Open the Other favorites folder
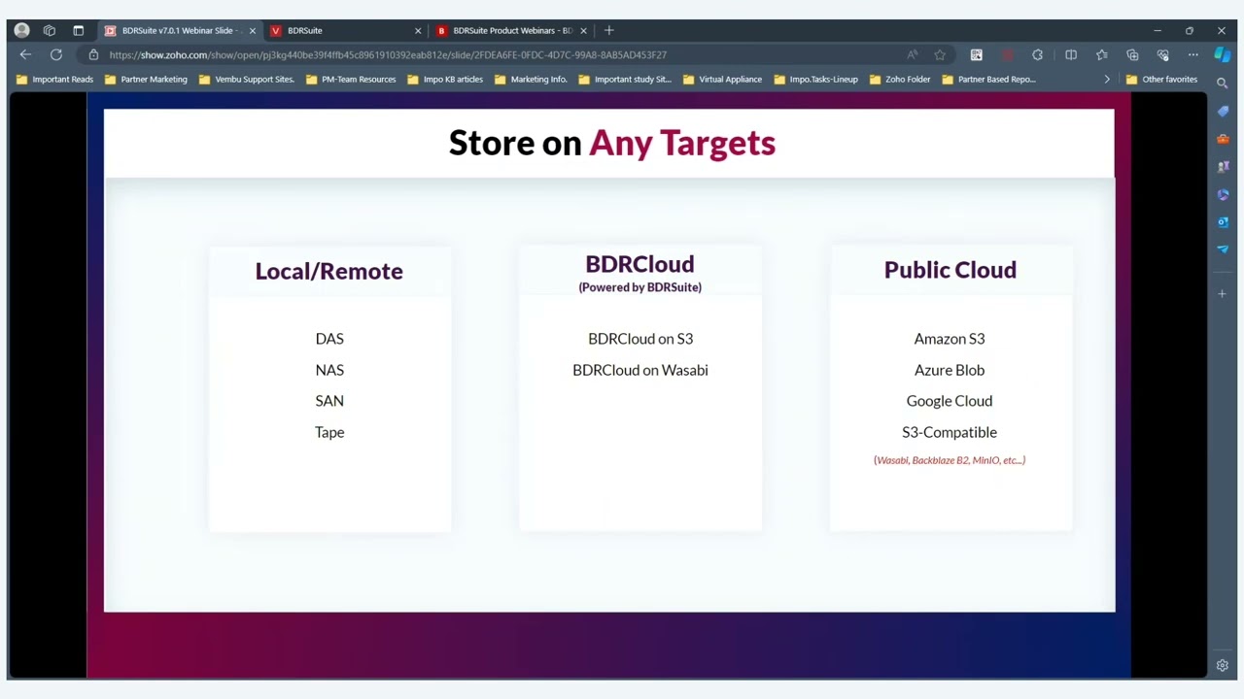Image resolution: width=1244 pixels, height=699 pixels. click(x=1161, y=80)
